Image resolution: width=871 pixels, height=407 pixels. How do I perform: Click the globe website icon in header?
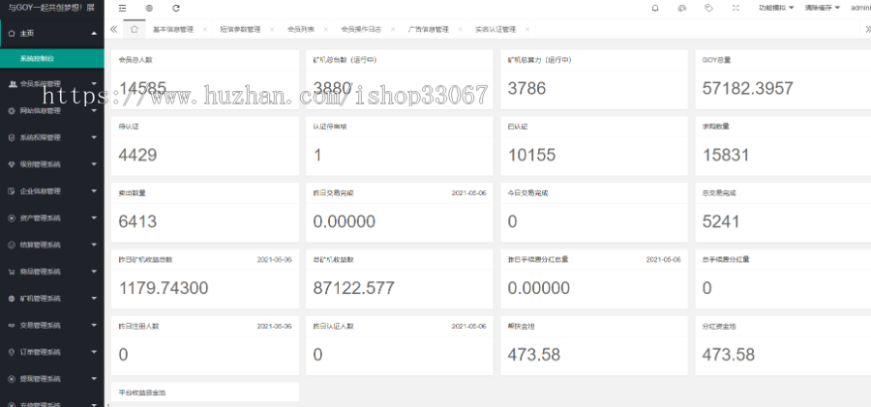(x=149, y=9)
